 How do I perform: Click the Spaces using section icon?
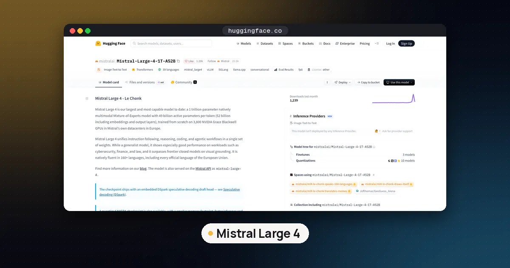[291, 174]
